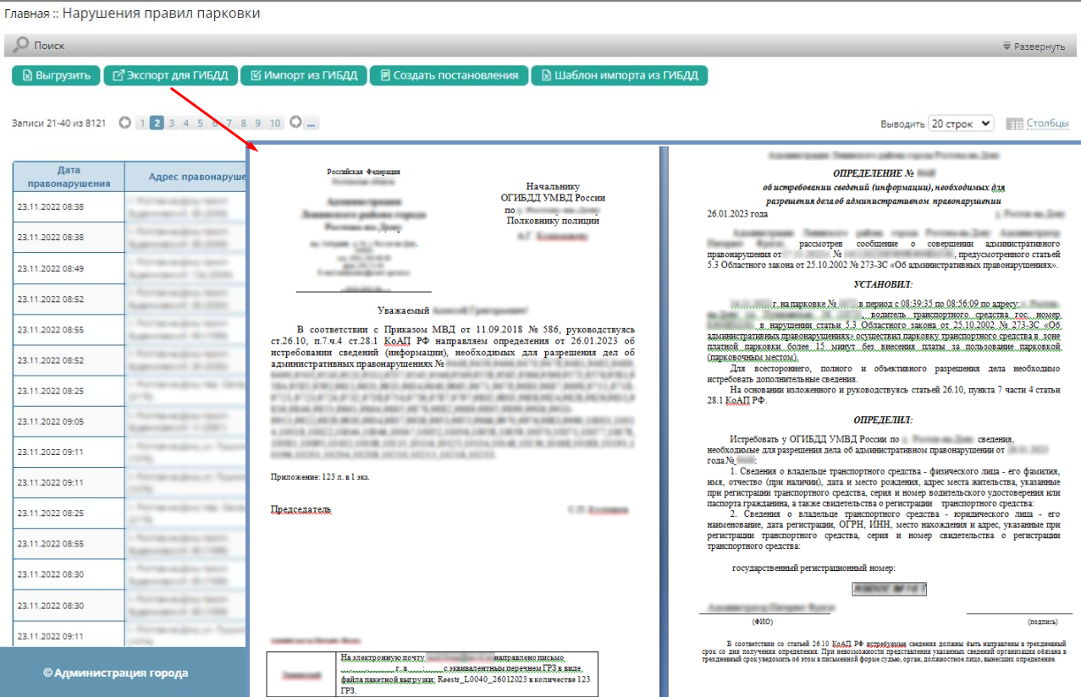Click the previous page arrow icon
The image size is (1081, 697).
[125, 123]
